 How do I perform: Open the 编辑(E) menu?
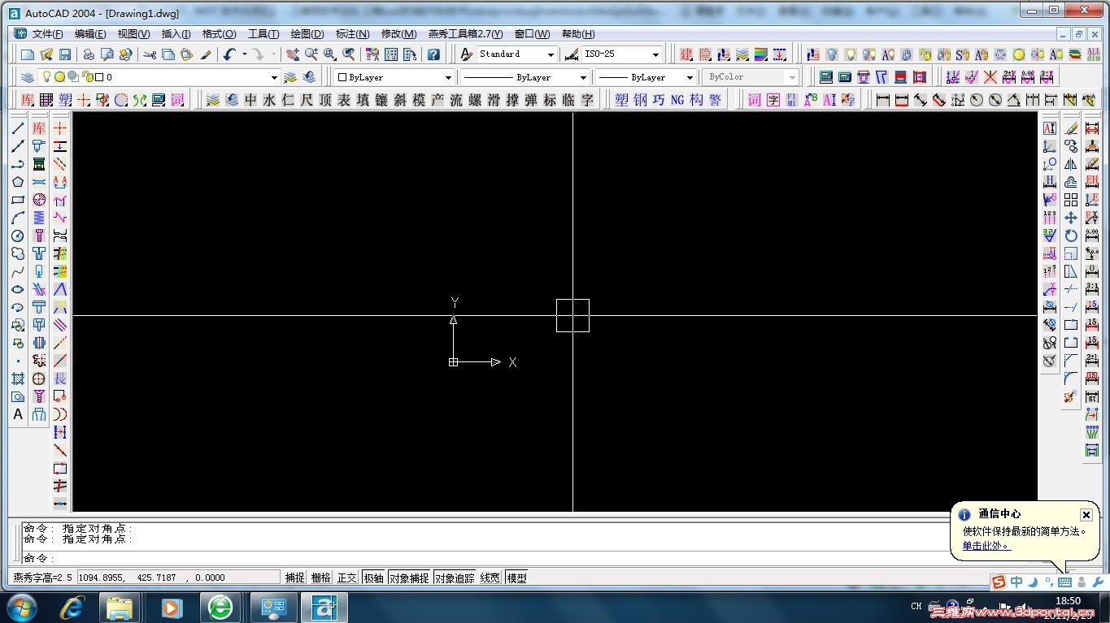pos(90,34)
